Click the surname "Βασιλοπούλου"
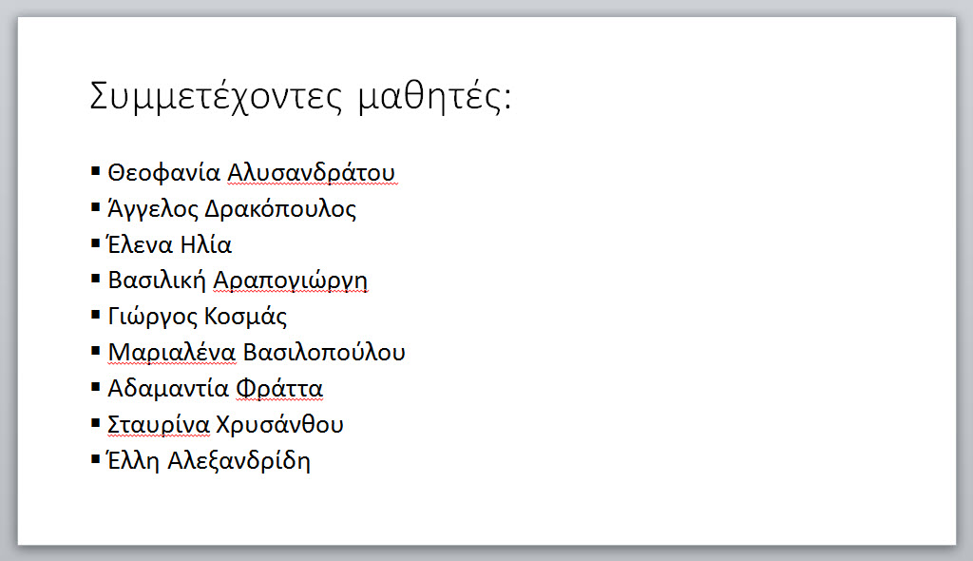Screen dimensions: 973x561 tap(324, 352)
